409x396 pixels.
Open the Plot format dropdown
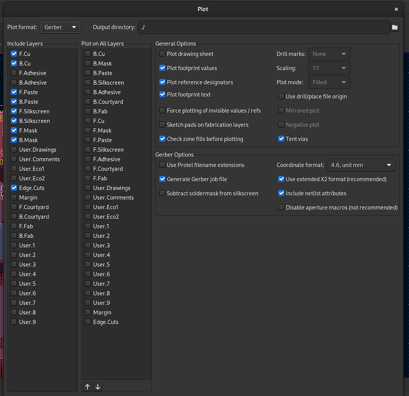(x=60, y=27)
